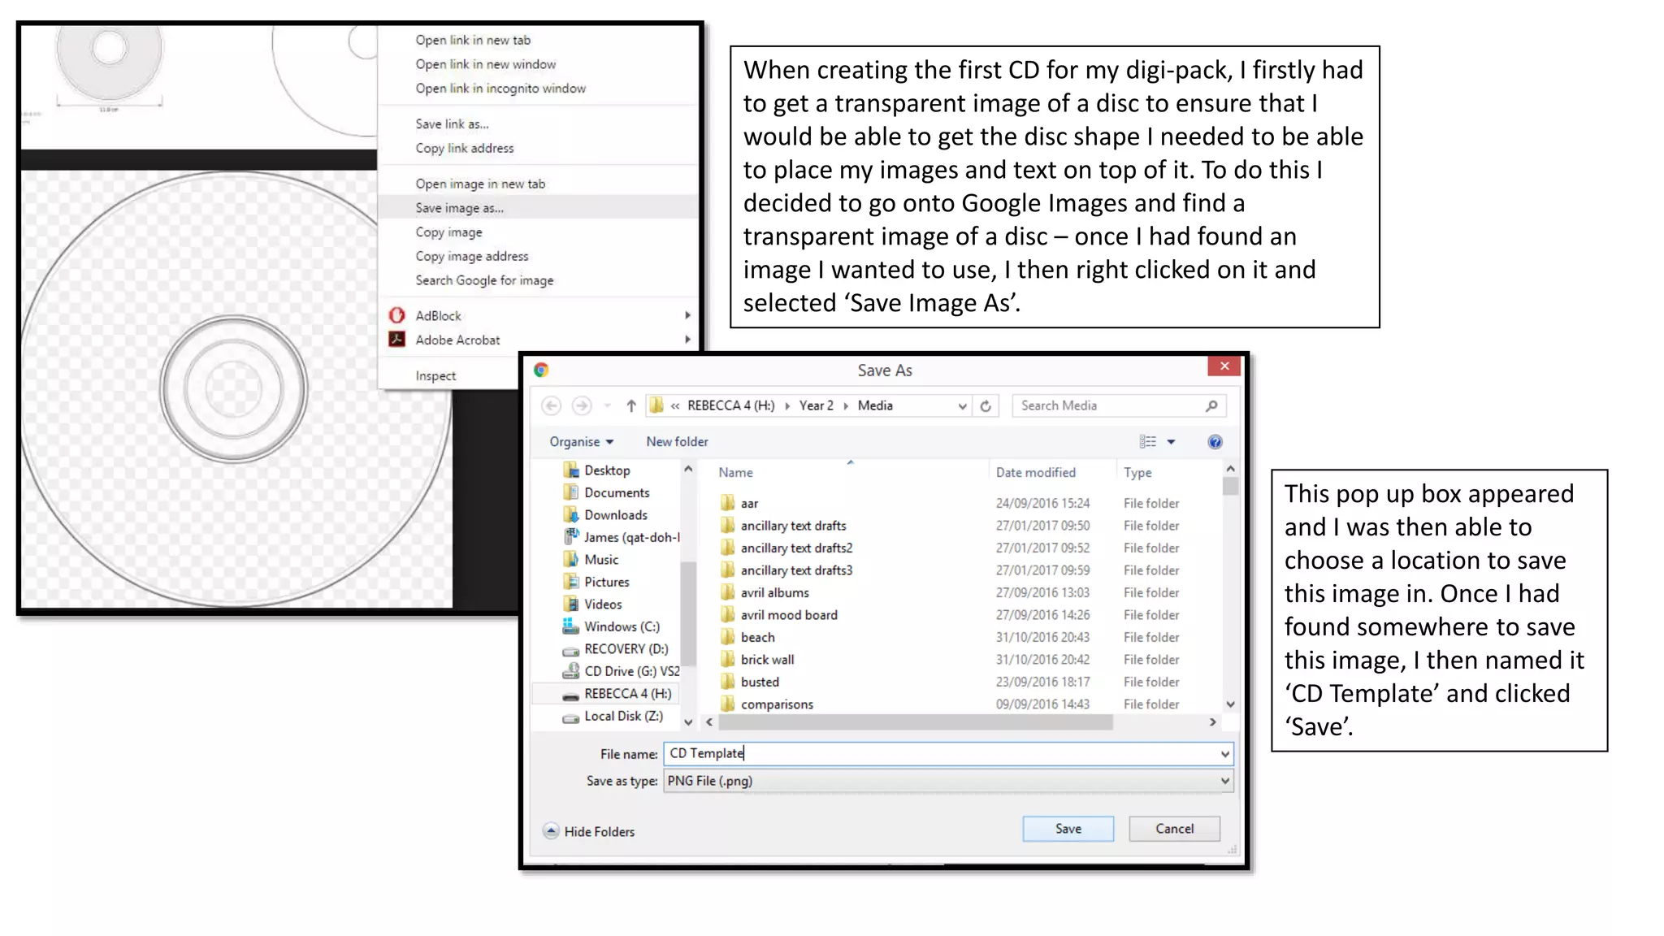The height and width of the screenshot is (936, 1664).
Task: Select 'Copy image address' from context menu
Action: click(x=471, y=256)
